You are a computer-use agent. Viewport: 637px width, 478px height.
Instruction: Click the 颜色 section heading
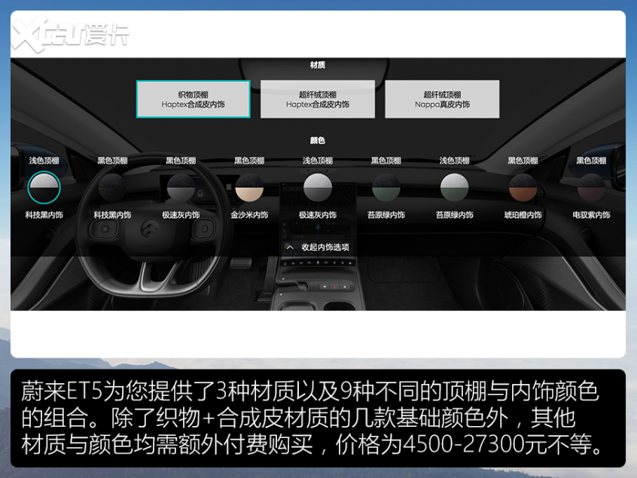click(318, 141)
